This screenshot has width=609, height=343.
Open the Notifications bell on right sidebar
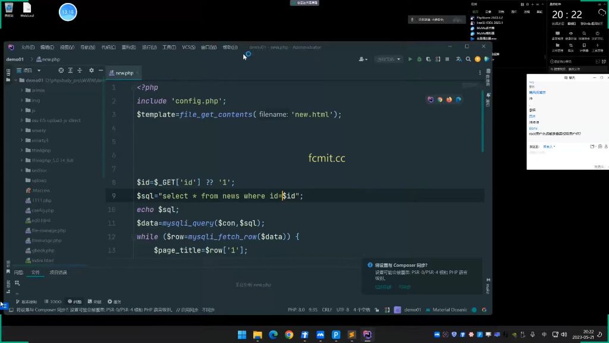pos(488,100)
